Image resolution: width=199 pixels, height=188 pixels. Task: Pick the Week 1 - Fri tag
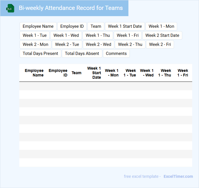(x=128, y=35)
